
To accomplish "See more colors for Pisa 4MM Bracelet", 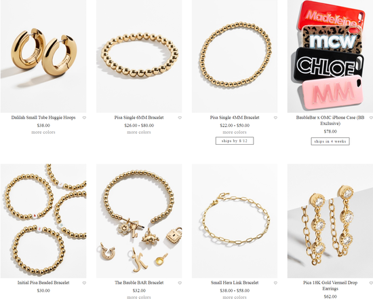I will click(x=235, y=132).
